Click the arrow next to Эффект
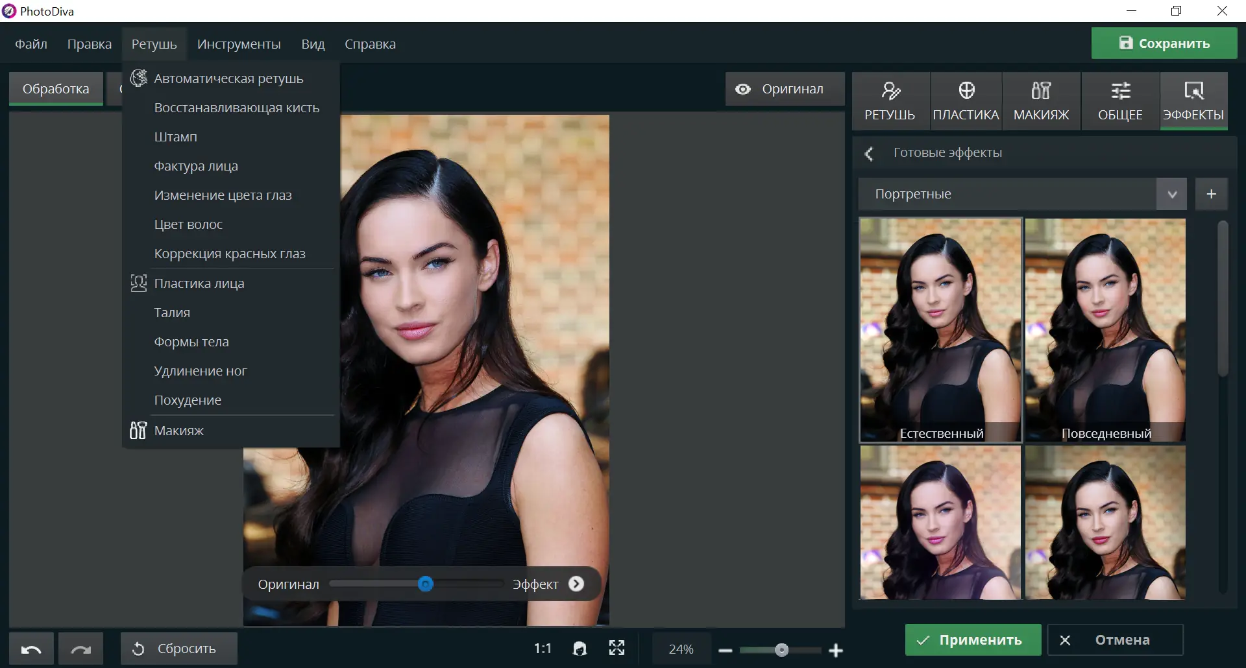This screenshot has width=1246, height=668. pyautogui.click(x=576, y=584)
